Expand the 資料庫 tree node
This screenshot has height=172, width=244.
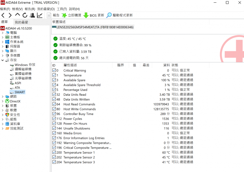[2, 124]
